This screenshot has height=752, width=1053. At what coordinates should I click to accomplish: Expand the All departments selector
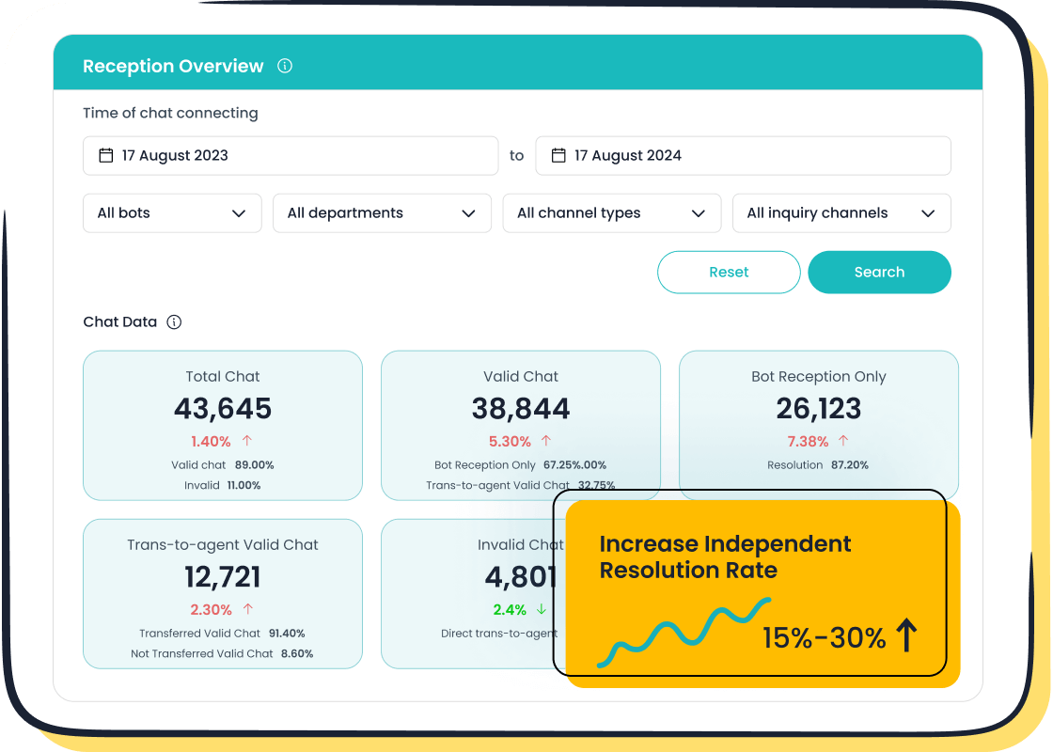[381, 212]
